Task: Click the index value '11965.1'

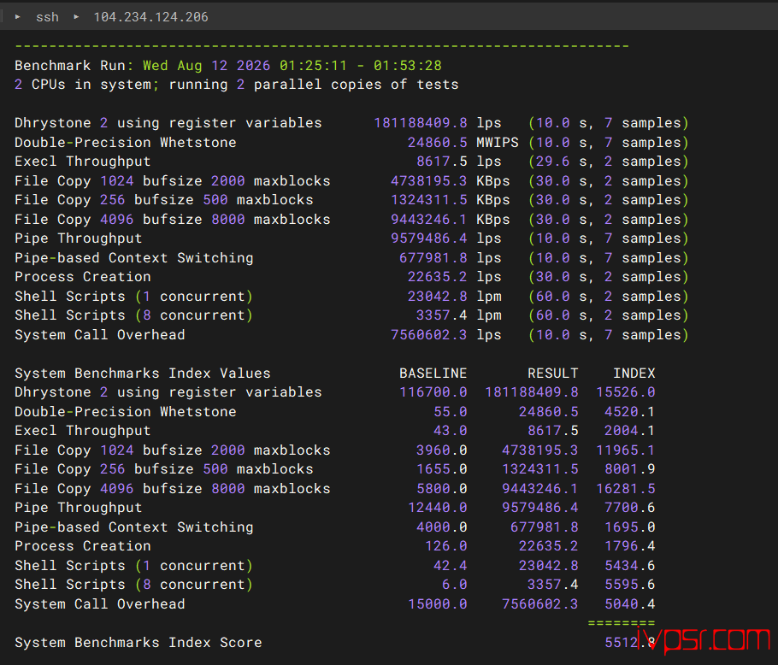Action: click(626, 450)
